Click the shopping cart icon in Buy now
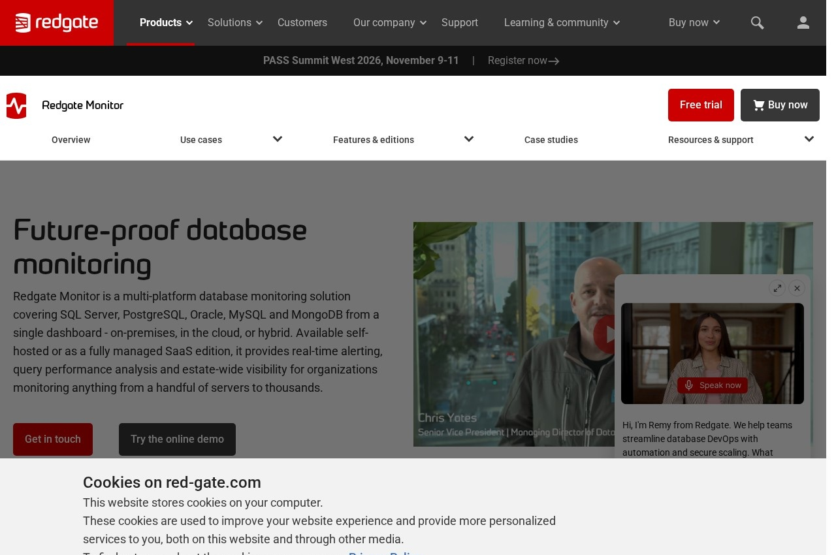 pos(758,105)
